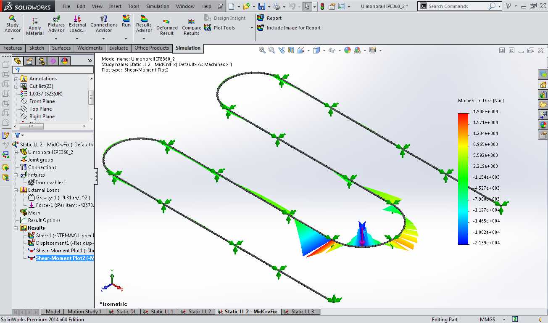Screen dimensions: 548x323
Task: Click the MMGS unit system in status bar
Action: click(x=487, y=320)
